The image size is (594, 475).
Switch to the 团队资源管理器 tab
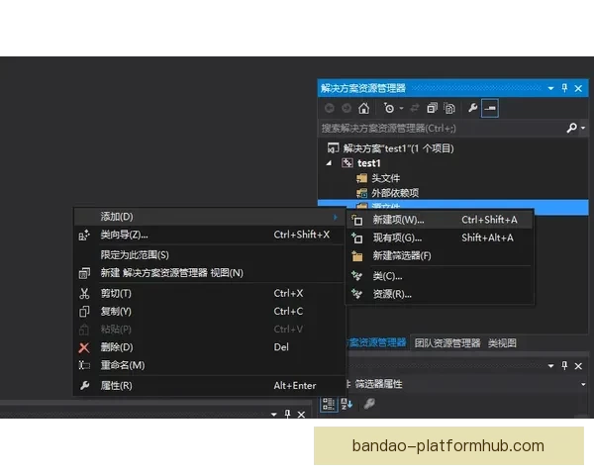[x=446, y=343]
